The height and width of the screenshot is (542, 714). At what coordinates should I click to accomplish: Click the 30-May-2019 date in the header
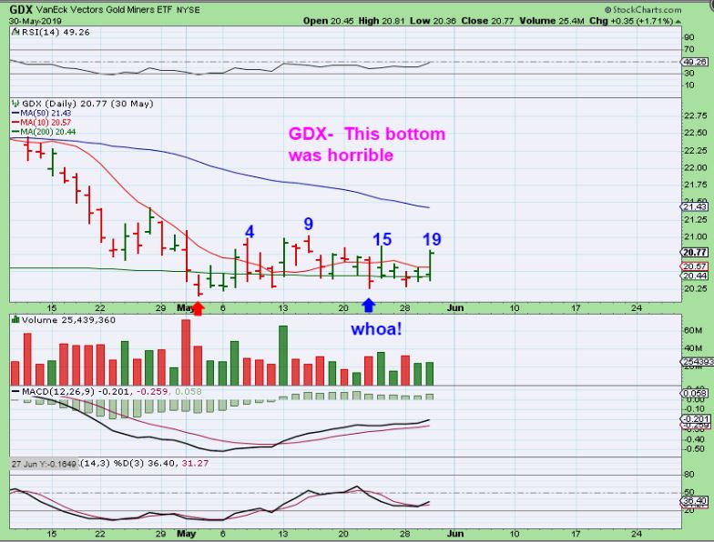pyautogui.click(x=36, y=22)
